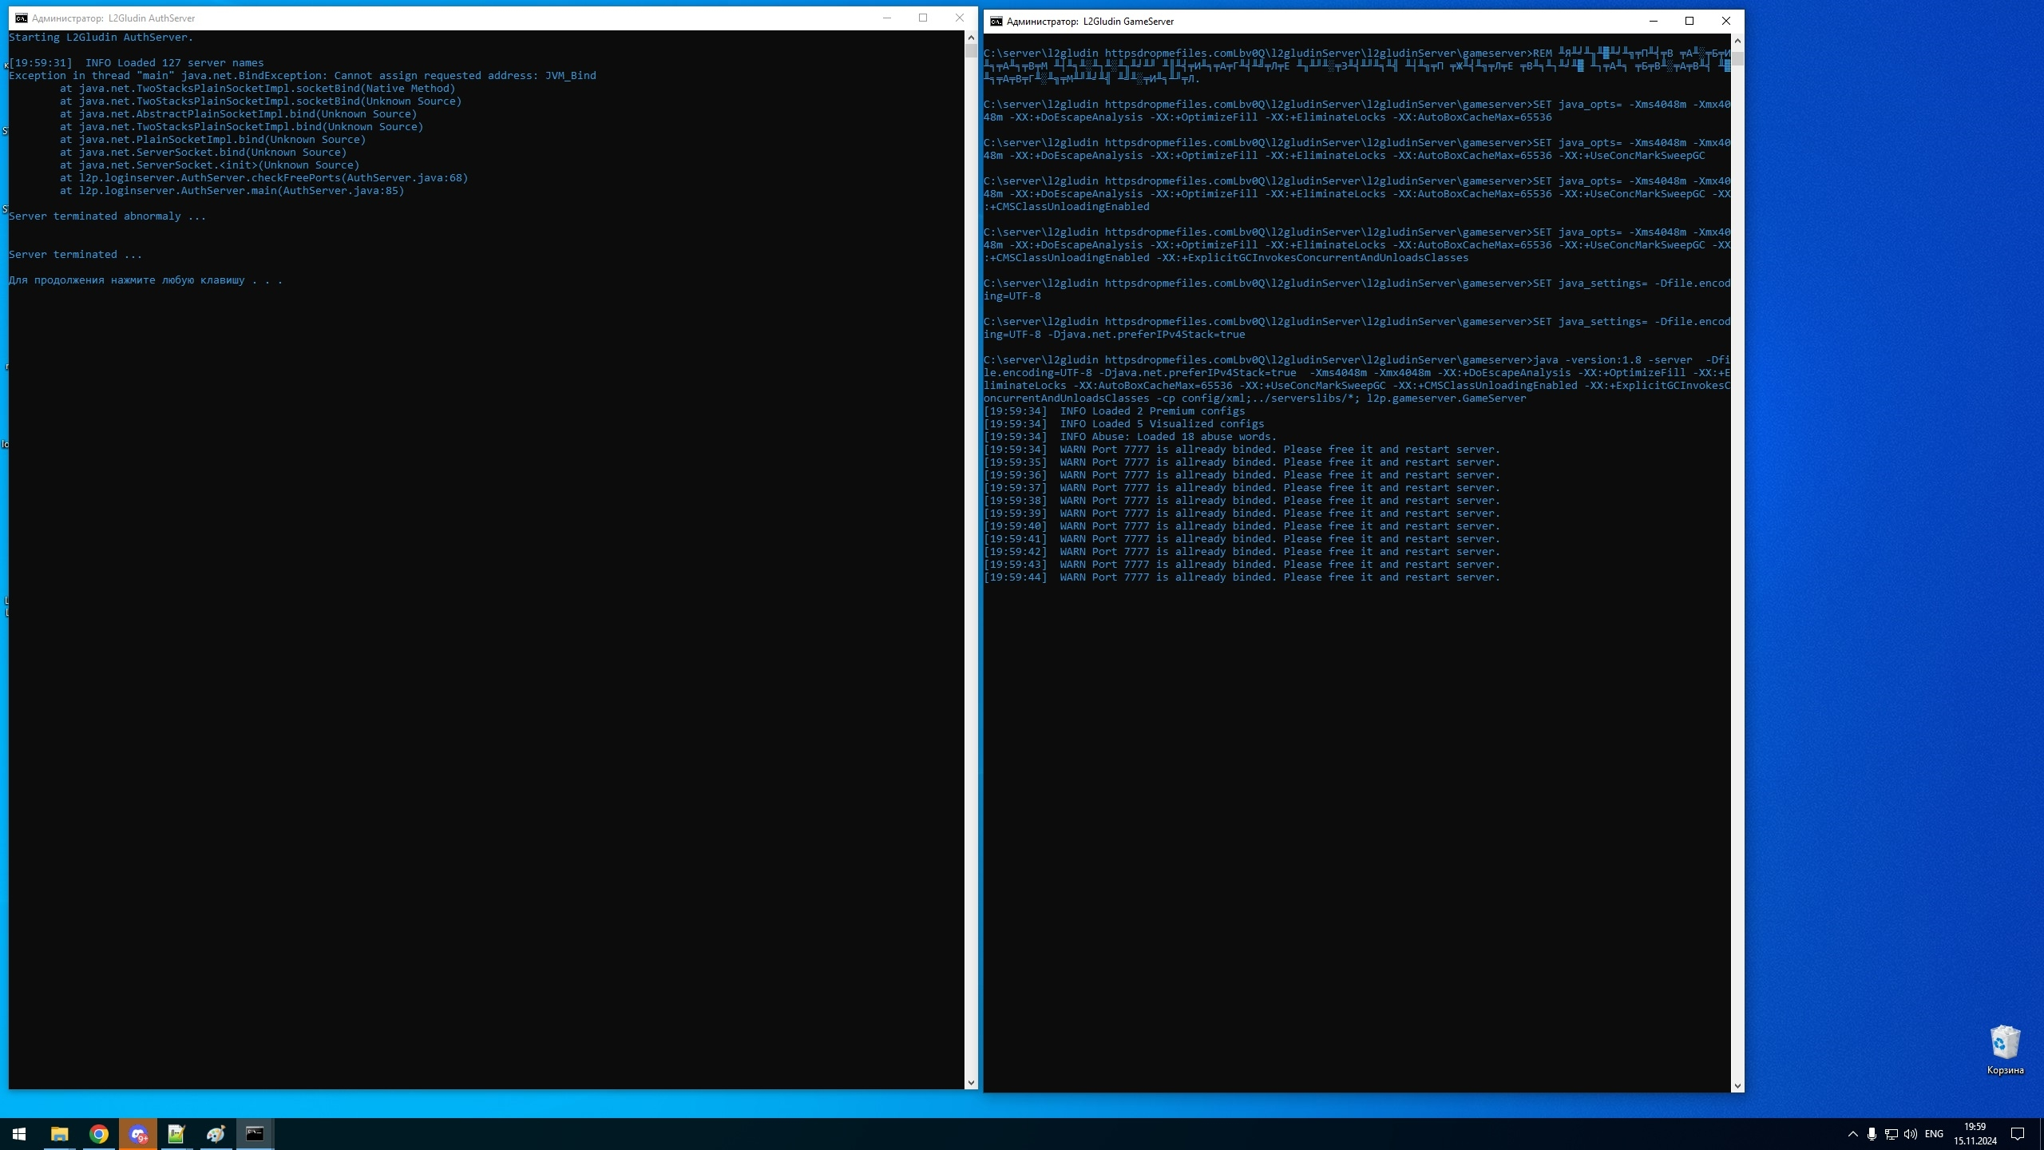This screenshot has height=1150, width=2044.
Task: Click the Show desktop strip
Action: point(2041,1134)
